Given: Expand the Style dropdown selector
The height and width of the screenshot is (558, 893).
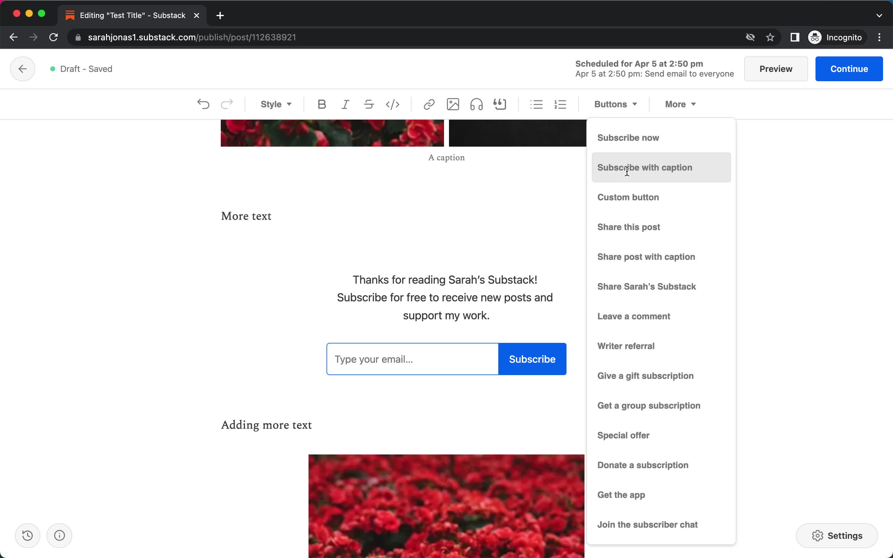Looking at the screenshot, I should (x=275, y=104).
